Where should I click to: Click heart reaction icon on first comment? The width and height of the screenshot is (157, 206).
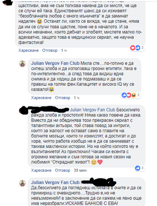coord(133,48)
